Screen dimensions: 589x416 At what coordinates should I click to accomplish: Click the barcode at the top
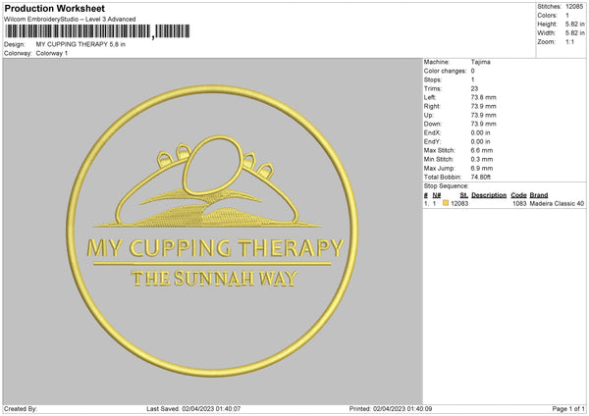[x=97, y=31]
